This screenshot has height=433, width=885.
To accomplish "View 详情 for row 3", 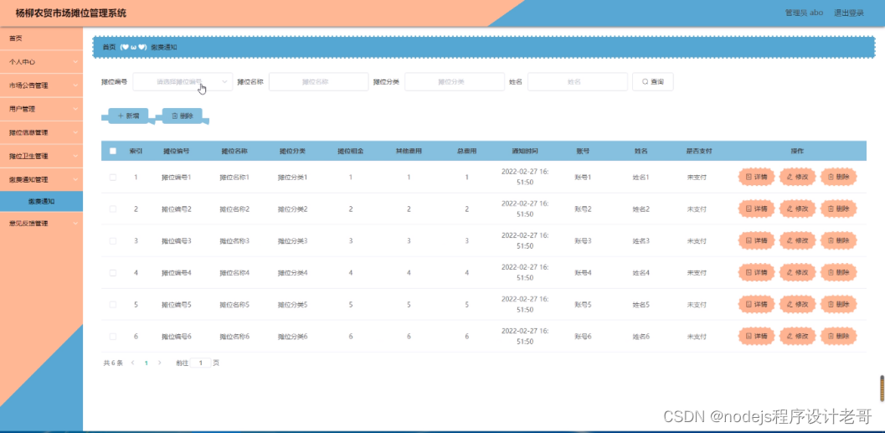I will [x=757, y=240].
